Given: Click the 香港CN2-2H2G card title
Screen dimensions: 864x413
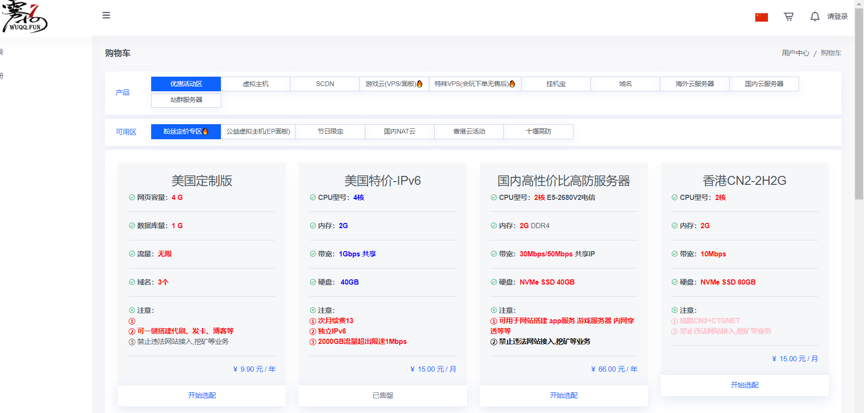Looking at the screenshot, I should click(744, 181).
